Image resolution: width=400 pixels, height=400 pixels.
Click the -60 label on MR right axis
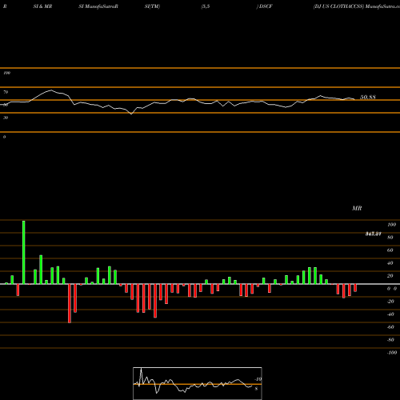390,327
